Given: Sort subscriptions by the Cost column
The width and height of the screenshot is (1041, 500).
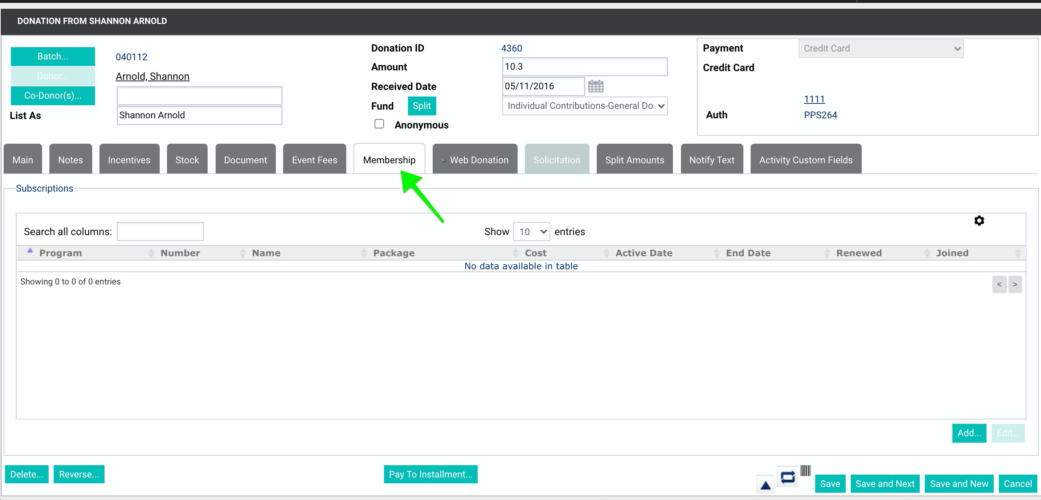Looking at the screenshot, I should click(535, 253).
